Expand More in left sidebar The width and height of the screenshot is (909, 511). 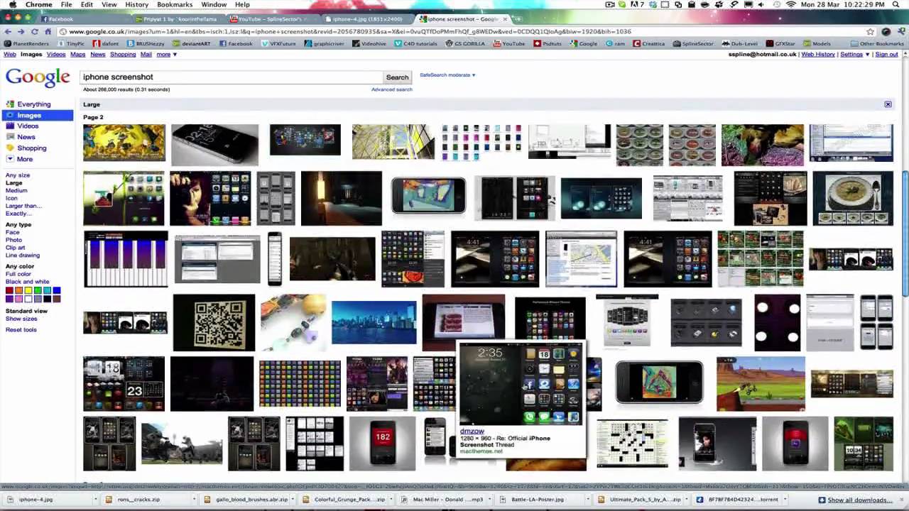point(24,159)
